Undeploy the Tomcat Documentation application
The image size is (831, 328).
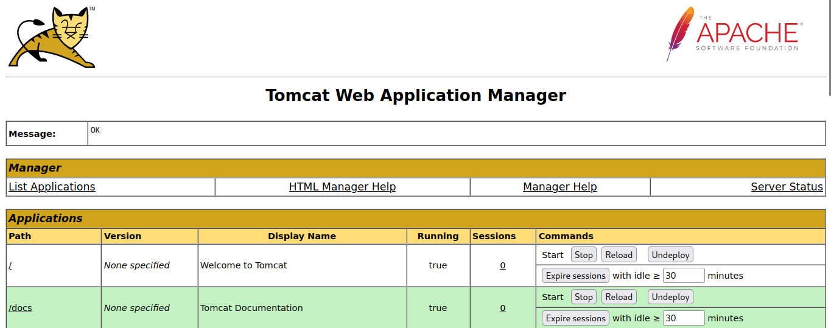[x=670, y=297]
